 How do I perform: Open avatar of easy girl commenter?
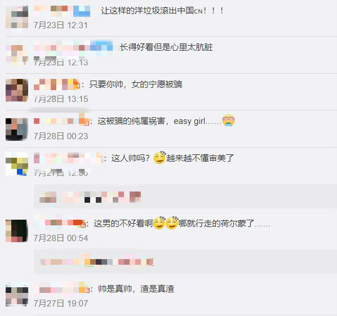17,129
